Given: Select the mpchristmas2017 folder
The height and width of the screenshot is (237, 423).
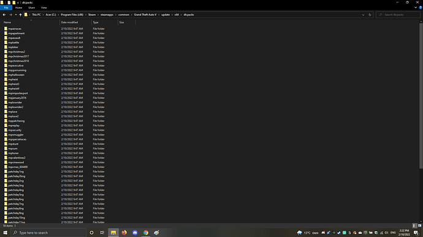Looking at the screenshot, I should click(x=18, y=56).
